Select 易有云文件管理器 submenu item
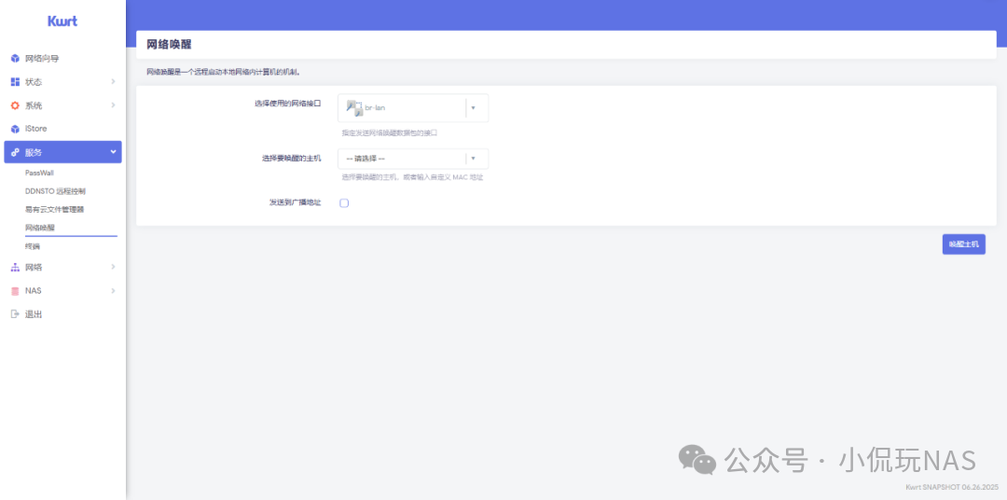1007x500 pixels. [x=55, y=210]
